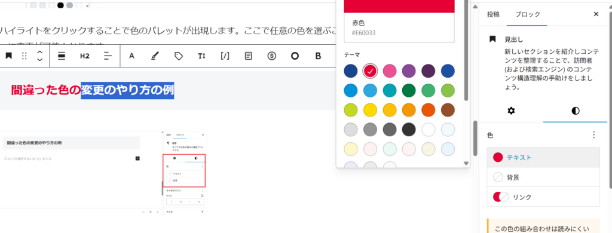The image size is (612, 233).
Task: Click the block drag handle dots
Action: pos(24,56)
